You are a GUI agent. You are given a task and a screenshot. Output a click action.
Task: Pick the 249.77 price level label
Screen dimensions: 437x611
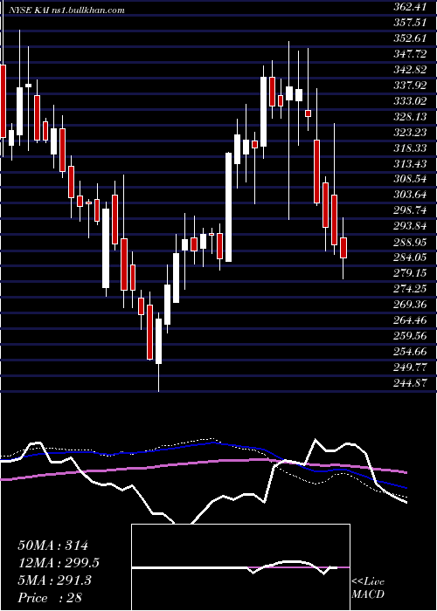click(409, 367)
